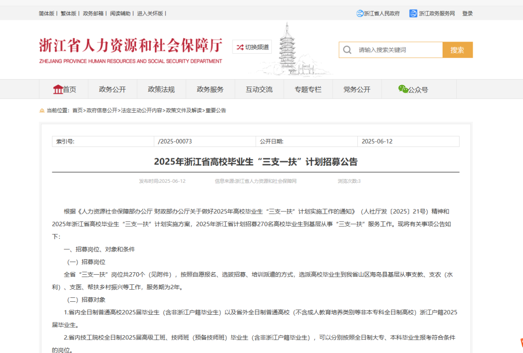Open the 政策法规 menu
This screenshot has height=353, width=523.
[161, 89]
